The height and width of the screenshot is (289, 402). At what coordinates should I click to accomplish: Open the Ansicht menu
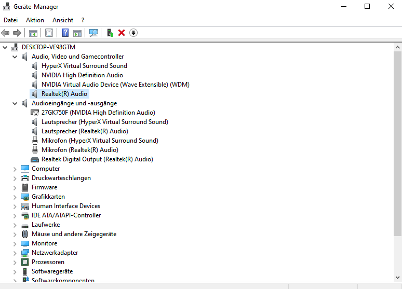(63, 20)
